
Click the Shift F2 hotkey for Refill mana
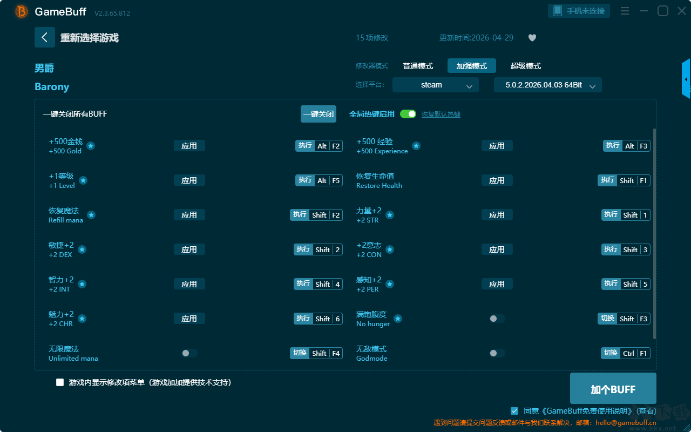coord(316,215)
